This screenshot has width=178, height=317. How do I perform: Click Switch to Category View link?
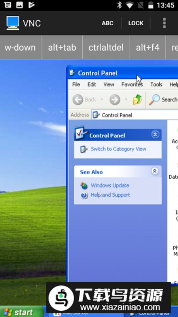click(x=118, y=149)
